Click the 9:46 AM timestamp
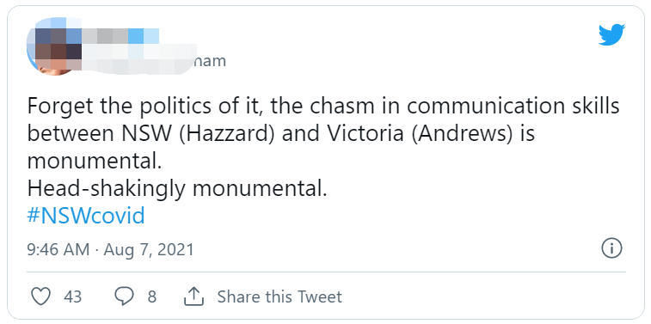This screenshot has height=324, width=651. click(x=58, y=250)
